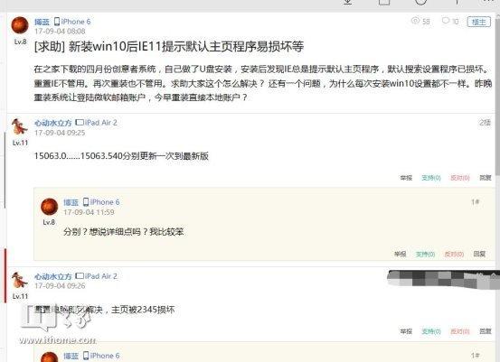Open the original poster's red planet avatar at top

pyautogui.click(x=20, y=25)
